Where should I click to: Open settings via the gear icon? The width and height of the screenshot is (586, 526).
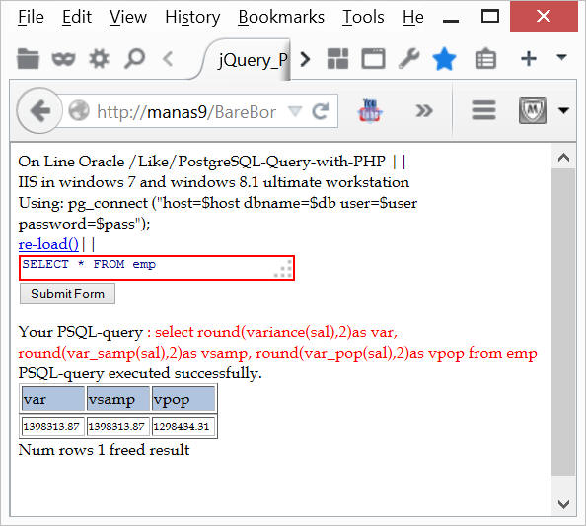tap(99, 58)
